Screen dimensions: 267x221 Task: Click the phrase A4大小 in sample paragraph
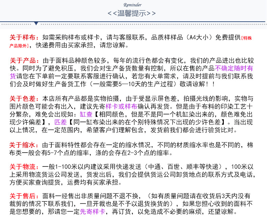click(199, 37)
